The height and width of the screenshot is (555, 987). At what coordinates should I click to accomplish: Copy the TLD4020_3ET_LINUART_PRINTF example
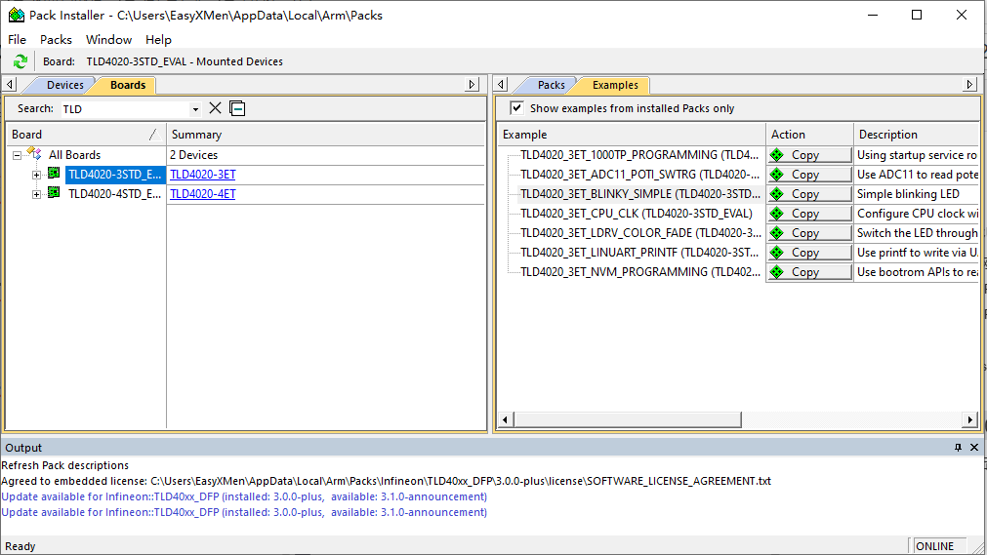809,253
